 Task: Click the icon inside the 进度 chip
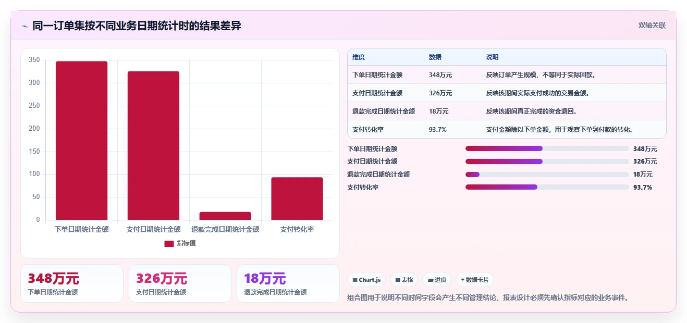[x=431, y=280]
